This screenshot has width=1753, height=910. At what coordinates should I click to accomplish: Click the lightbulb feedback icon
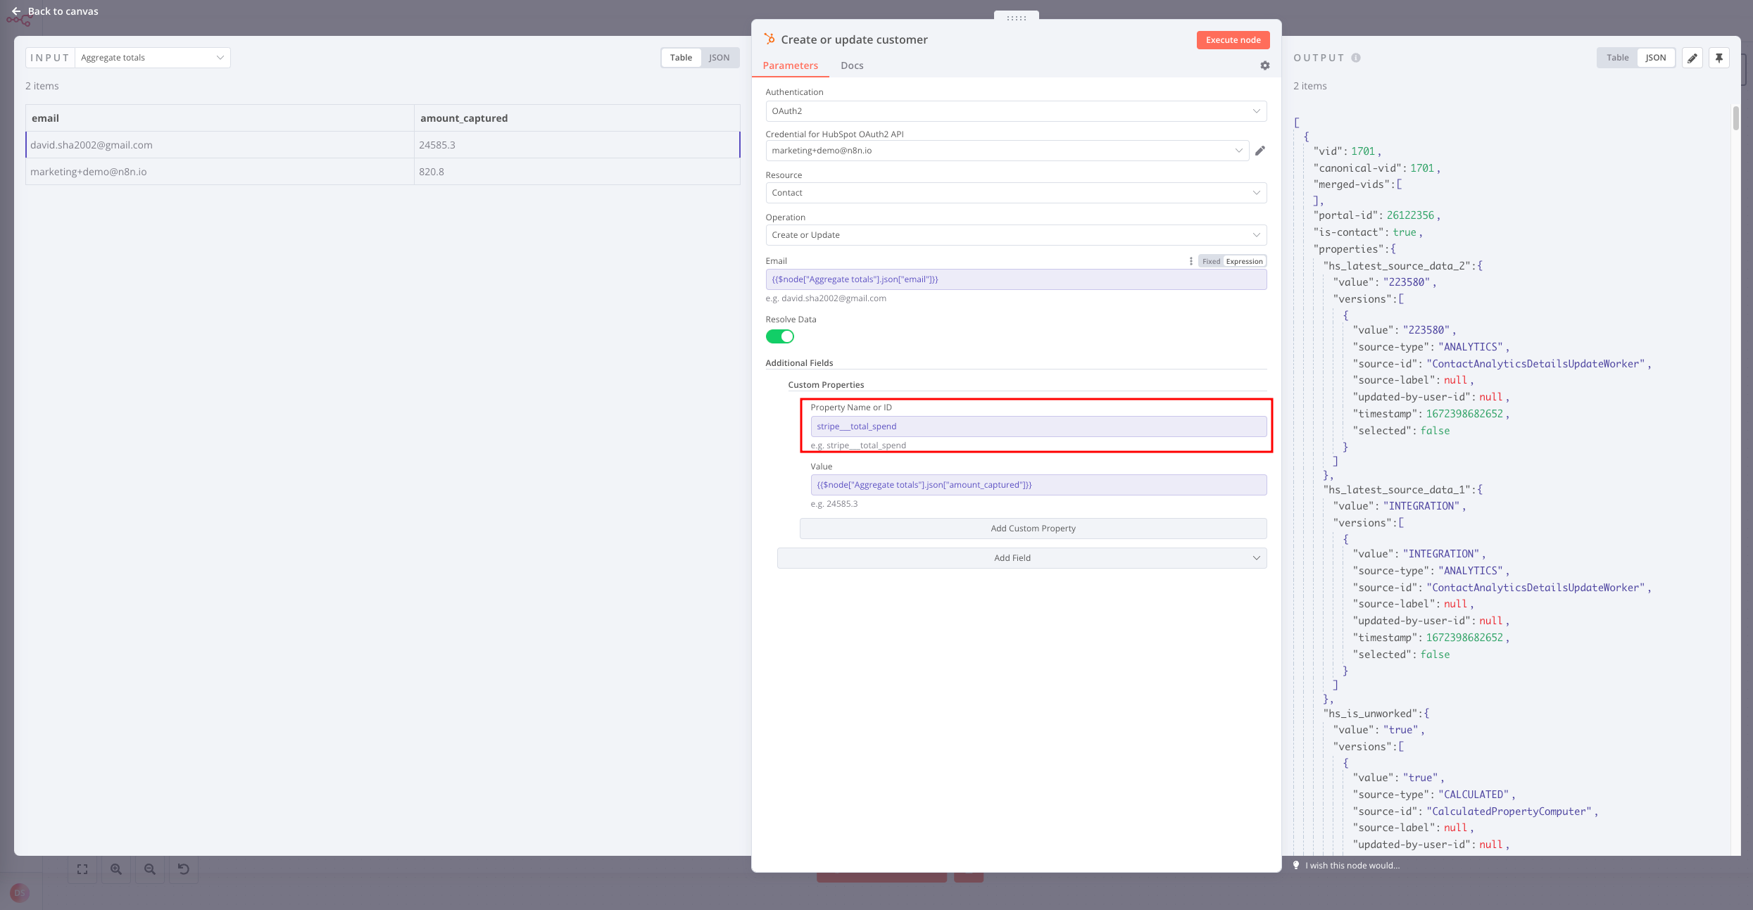(x=1296, y=865)
